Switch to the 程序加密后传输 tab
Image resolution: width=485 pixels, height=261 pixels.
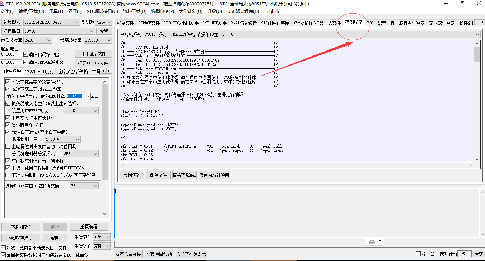73,72
